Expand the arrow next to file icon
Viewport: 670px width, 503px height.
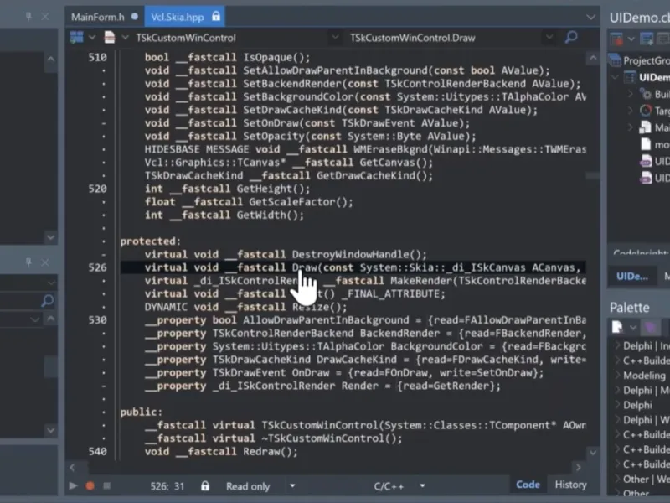click(x=125, y=38)
